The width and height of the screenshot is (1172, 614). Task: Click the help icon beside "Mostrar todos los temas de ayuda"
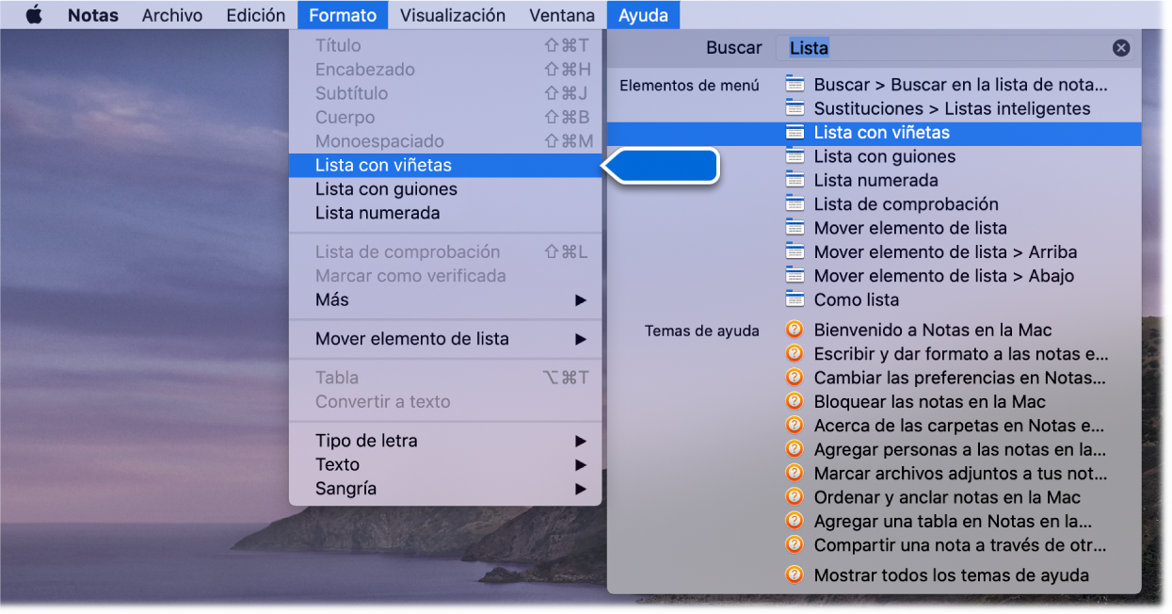pos(794,575)
